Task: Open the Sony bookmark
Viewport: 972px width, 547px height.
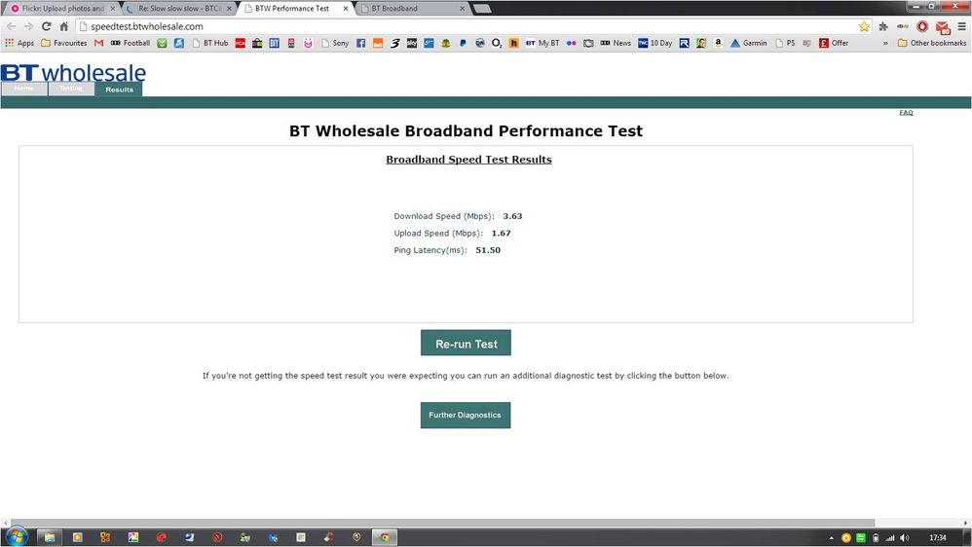Action: pyautogui.click(x=335, y=43)
